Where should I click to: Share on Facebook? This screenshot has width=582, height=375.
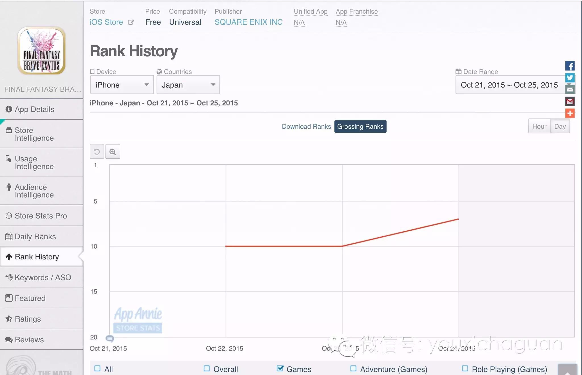coord(570,66)
